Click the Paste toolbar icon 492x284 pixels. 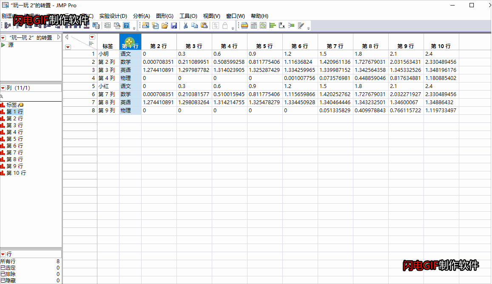coord(204,26)
